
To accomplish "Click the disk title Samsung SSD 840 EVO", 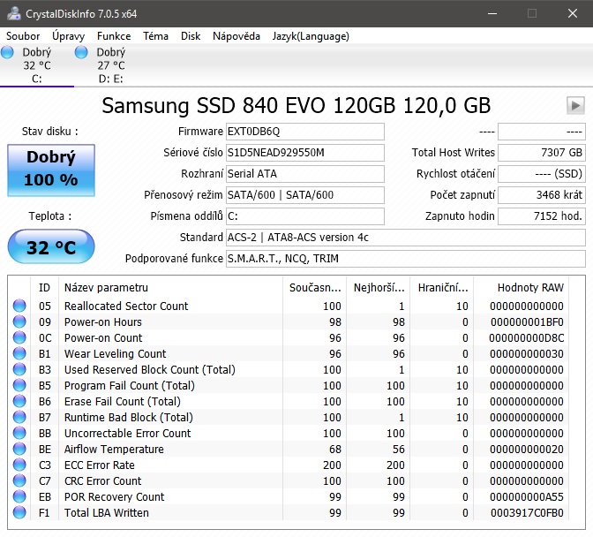I will click(296, 106).
